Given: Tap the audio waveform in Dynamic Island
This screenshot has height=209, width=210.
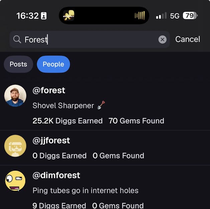Looking at the screenshot, I should [140, 15].
